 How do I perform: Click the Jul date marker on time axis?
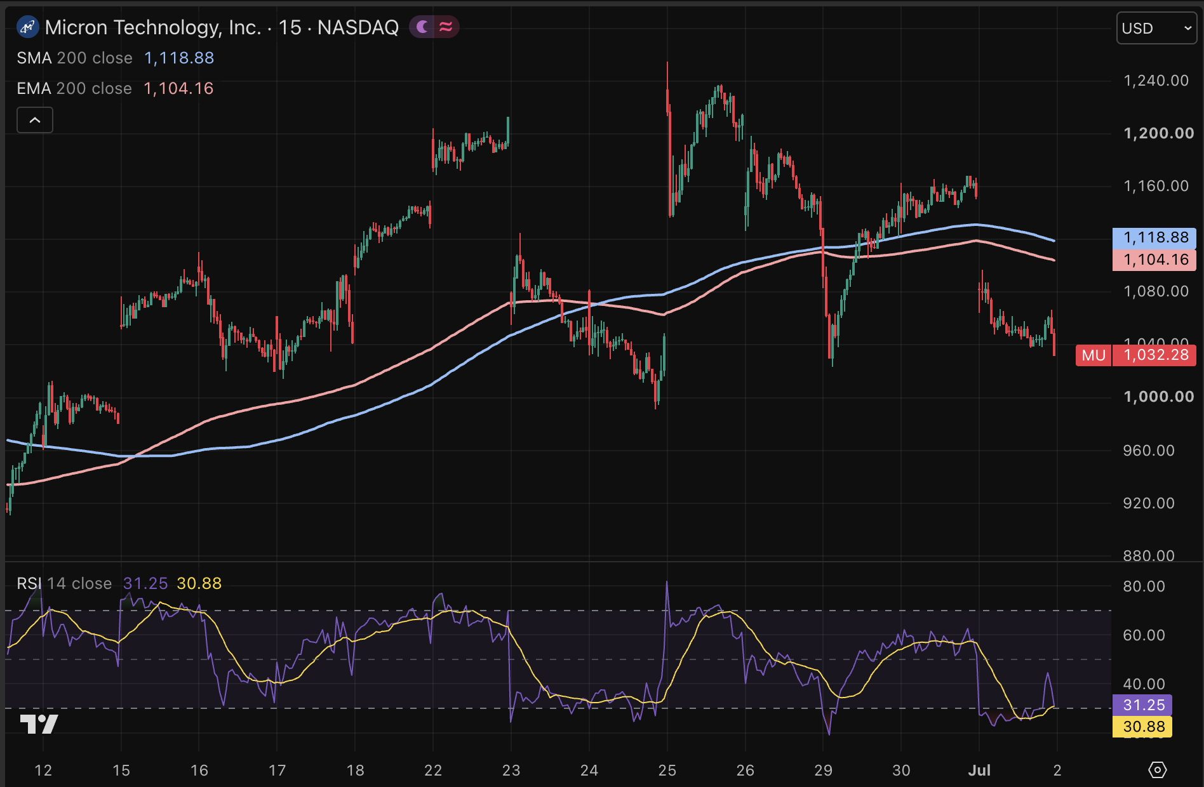pos(979,770)
